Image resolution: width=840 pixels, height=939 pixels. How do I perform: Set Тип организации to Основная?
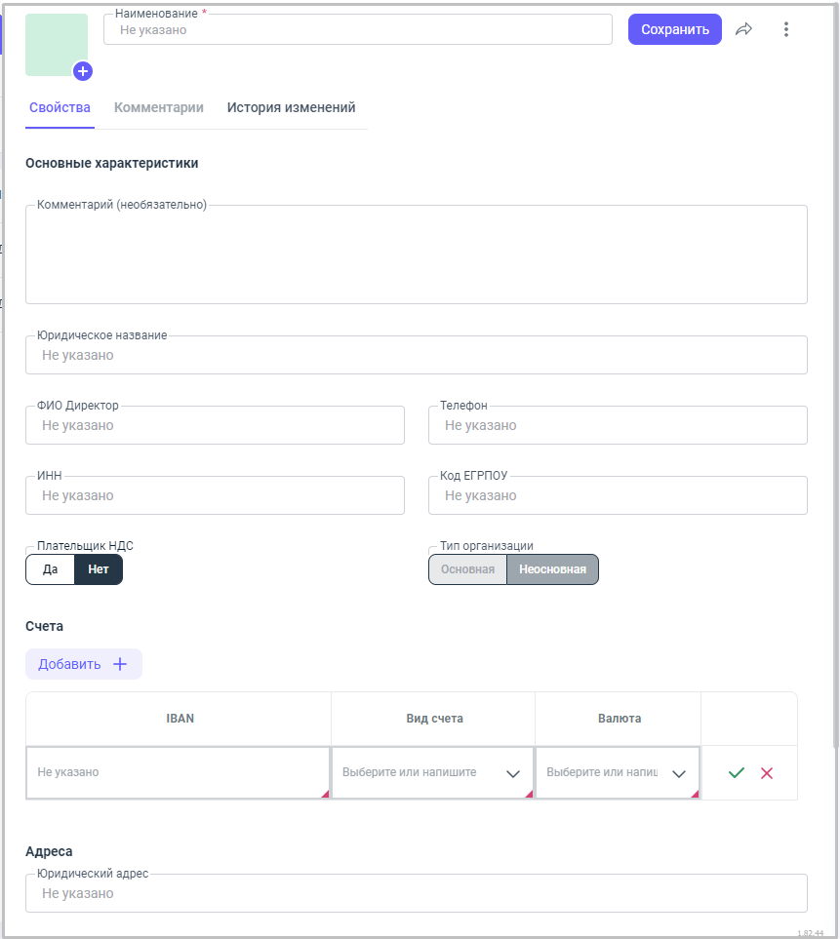click(467, 569)
